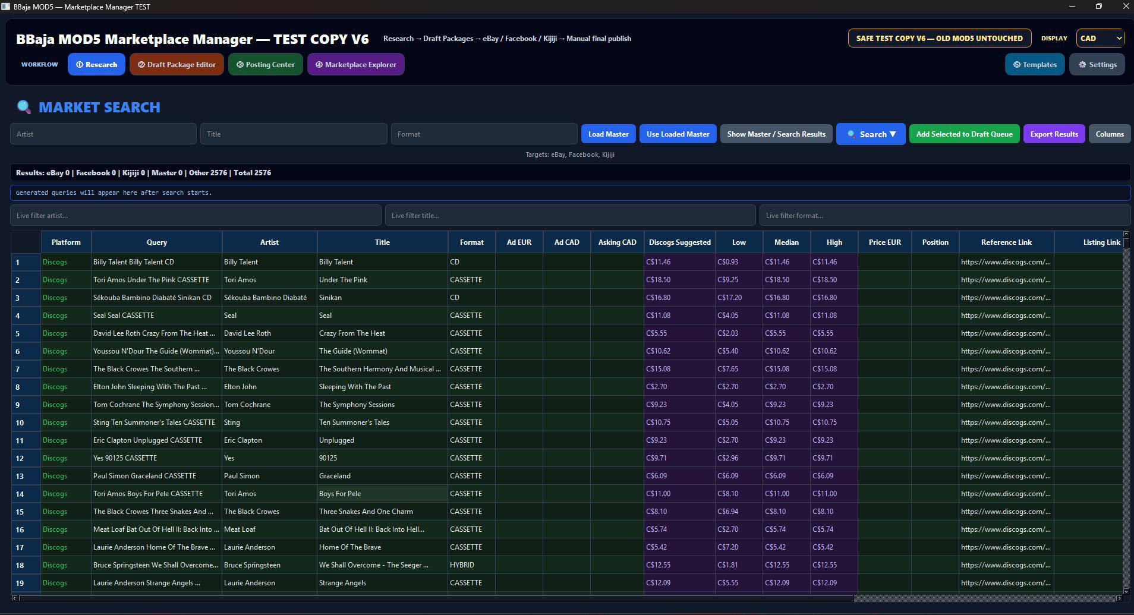
Task: Click the Median column header
Action: (x=786, y=242)
